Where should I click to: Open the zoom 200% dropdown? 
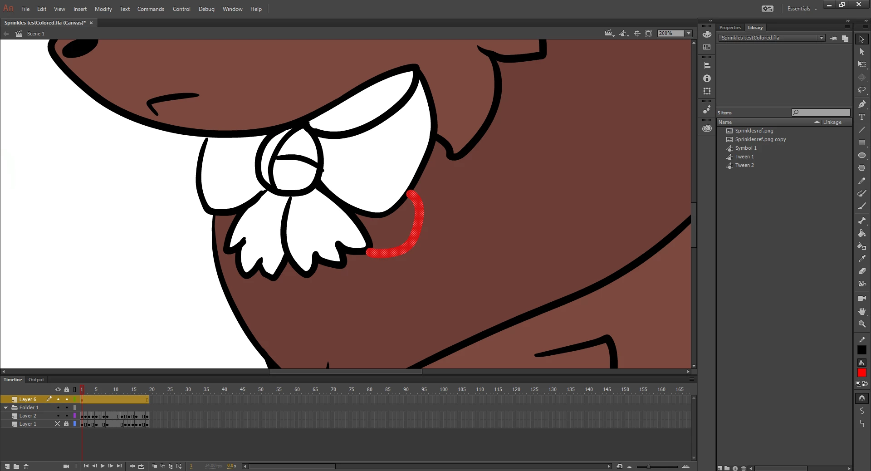(x=689, y=34)
